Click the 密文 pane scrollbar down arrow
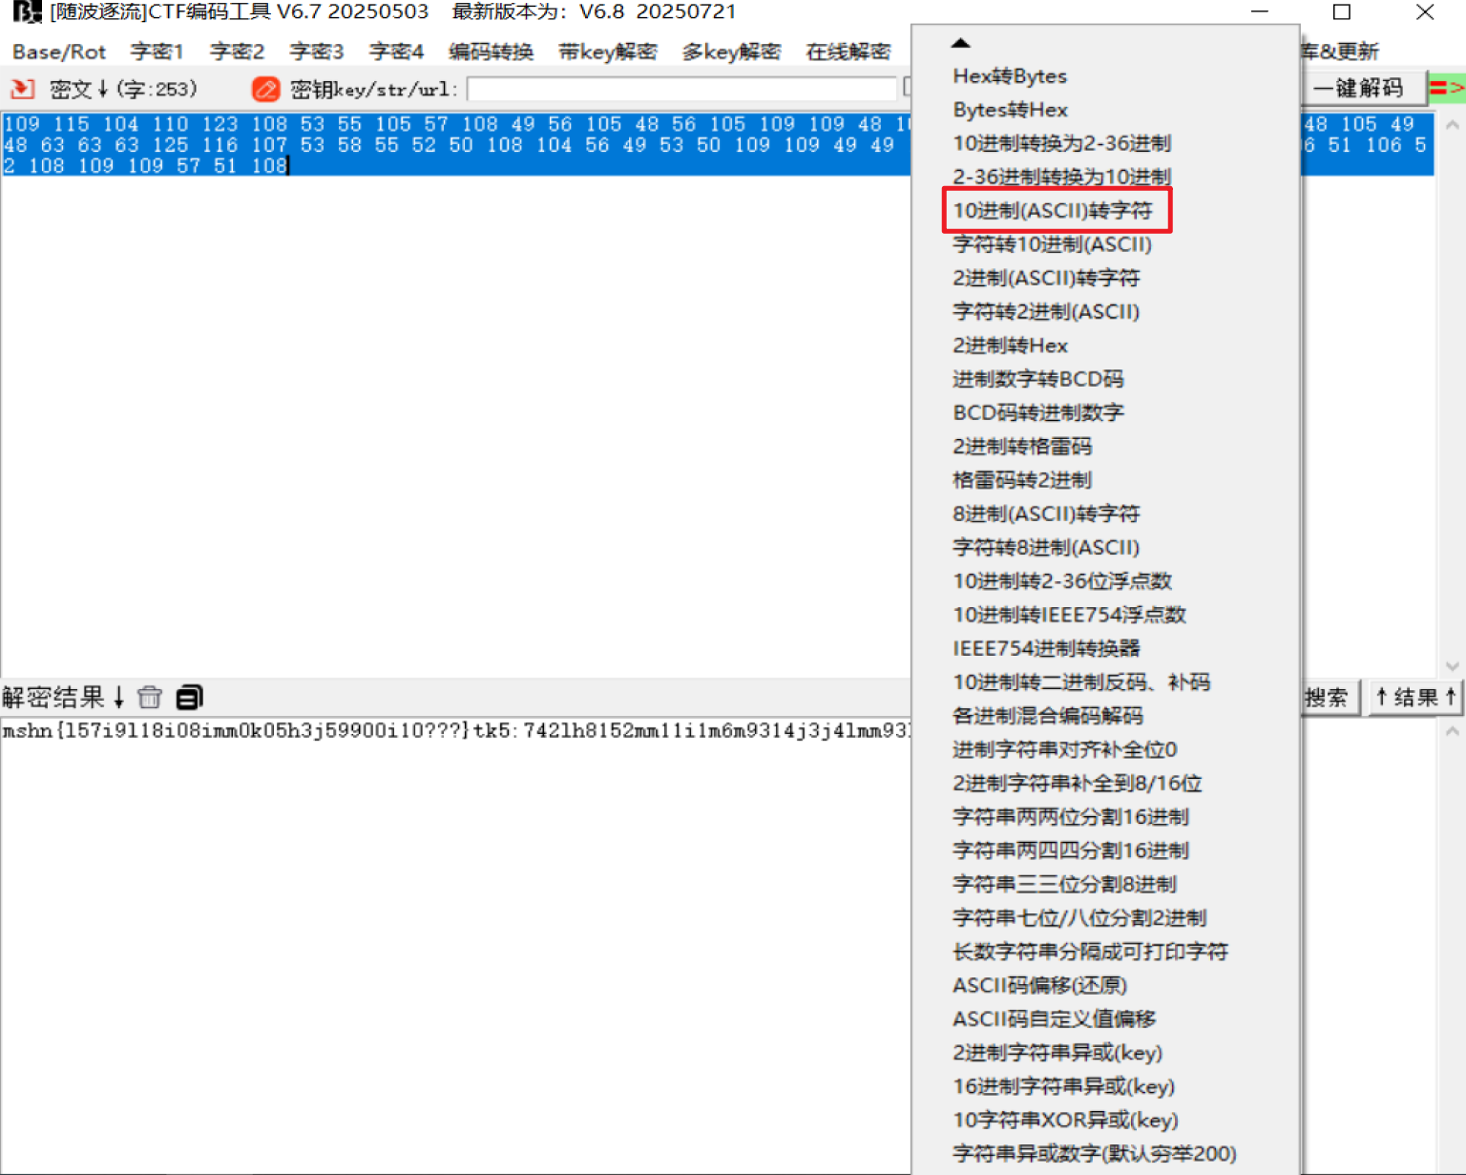Viewport: 1466px width, 1175px height. (1453, 666)
